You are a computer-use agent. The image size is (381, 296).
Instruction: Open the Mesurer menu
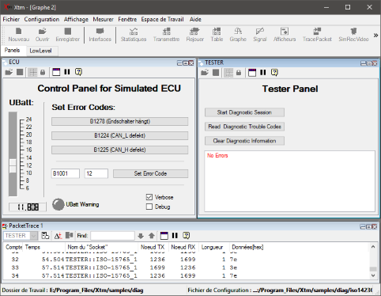(x=103, y=19)
